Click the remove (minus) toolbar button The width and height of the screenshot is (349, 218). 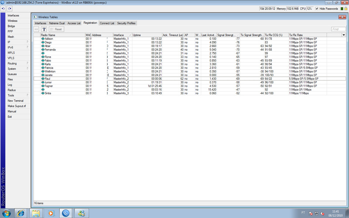(x=37, y=29)
